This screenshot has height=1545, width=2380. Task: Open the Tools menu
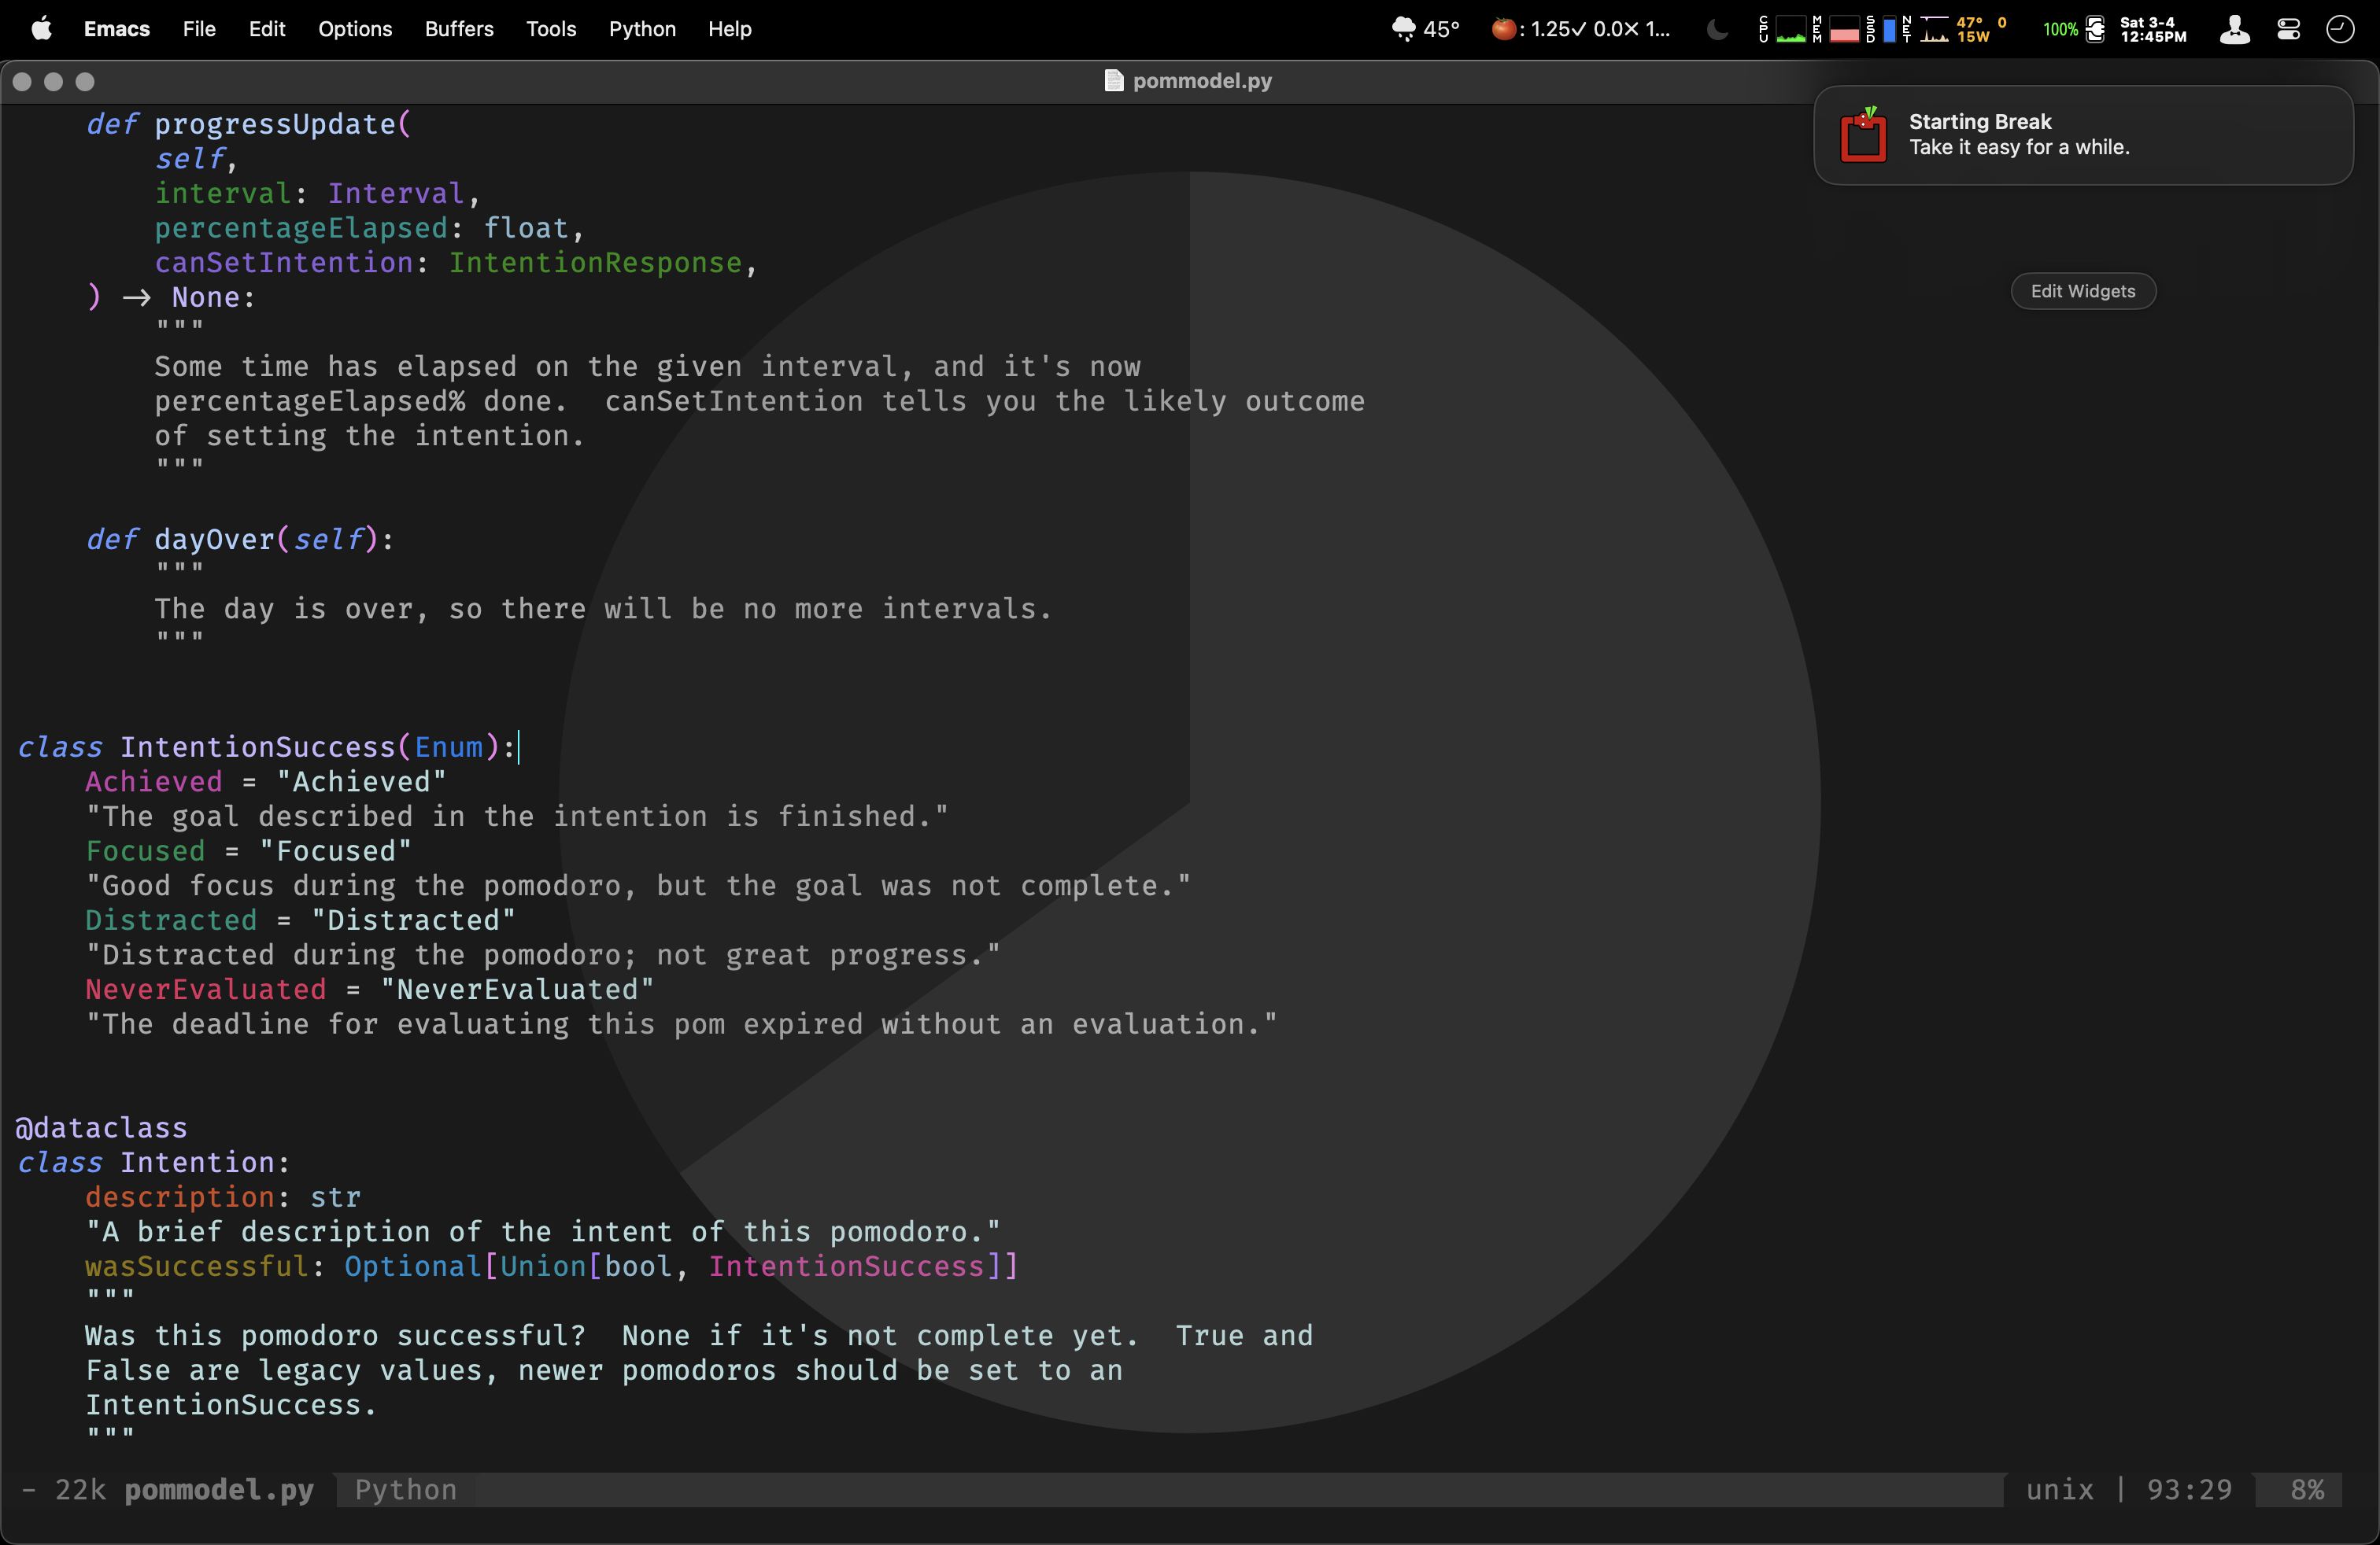coord(551,29)
